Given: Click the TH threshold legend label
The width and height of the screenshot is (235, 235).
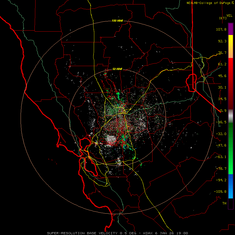Looking at the screenshot, I should pyautogui.click(x=224, y=203).
